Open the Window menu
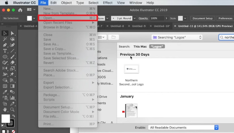234x133 pixels. point(136,3)
